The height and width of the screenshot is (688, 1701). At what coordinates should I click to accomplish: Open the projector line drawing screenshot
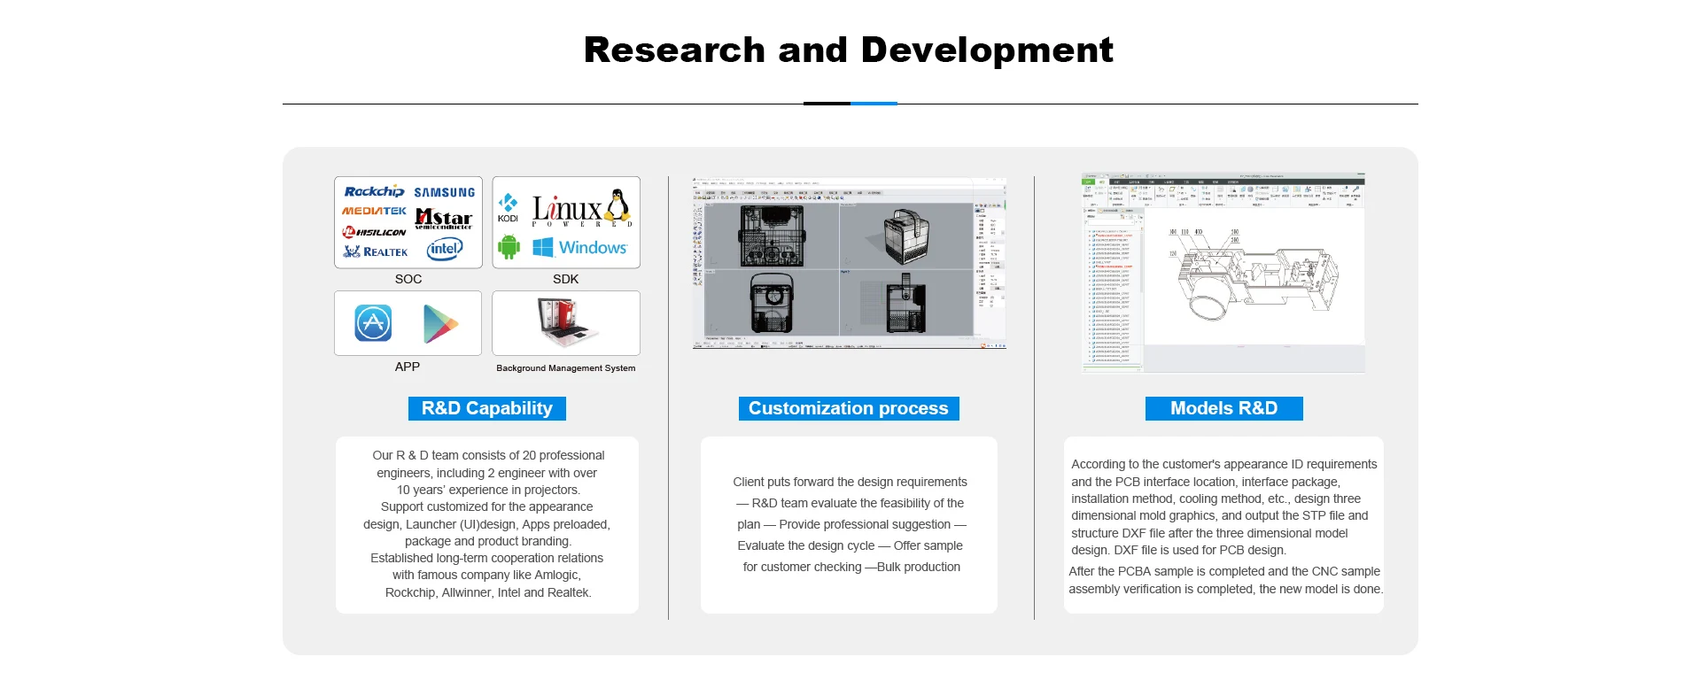point(1223,272)
